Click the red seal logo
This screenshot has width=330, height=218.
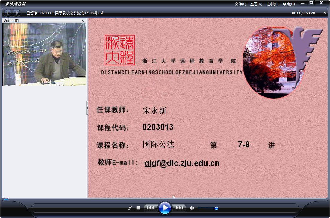(119, 50)
